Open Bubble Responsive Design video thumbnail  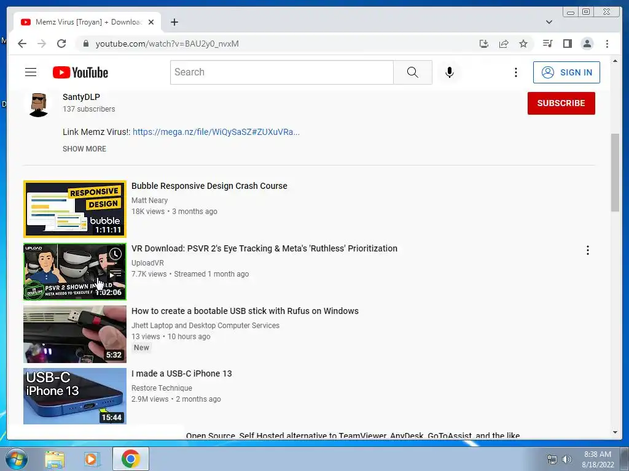coord(74,209)
